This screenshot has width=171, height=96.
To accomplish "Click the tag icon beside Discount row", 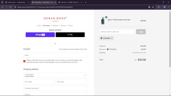I will pyautogui.click(x=108, y=49).
